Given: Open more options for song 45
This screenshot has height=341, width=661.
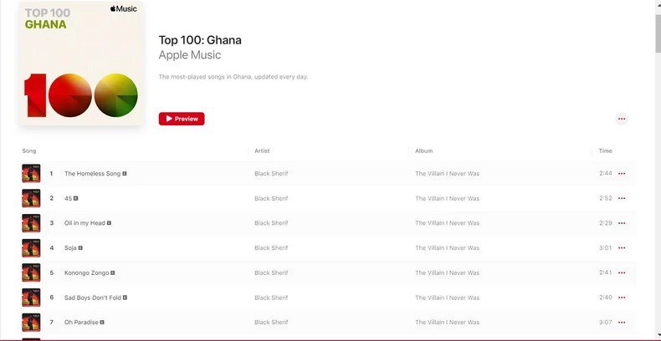Looking at the screenshot, I should click(622, 198).
